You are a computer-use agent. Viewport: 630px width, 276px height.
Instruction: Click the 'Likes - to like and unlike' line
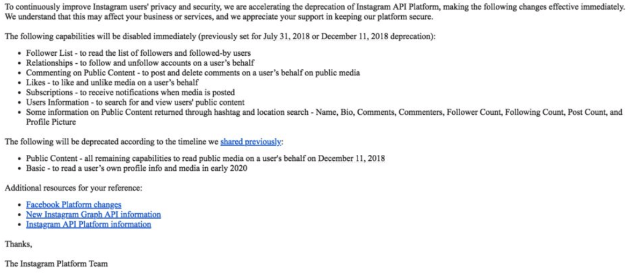click(x=112, y=83)
